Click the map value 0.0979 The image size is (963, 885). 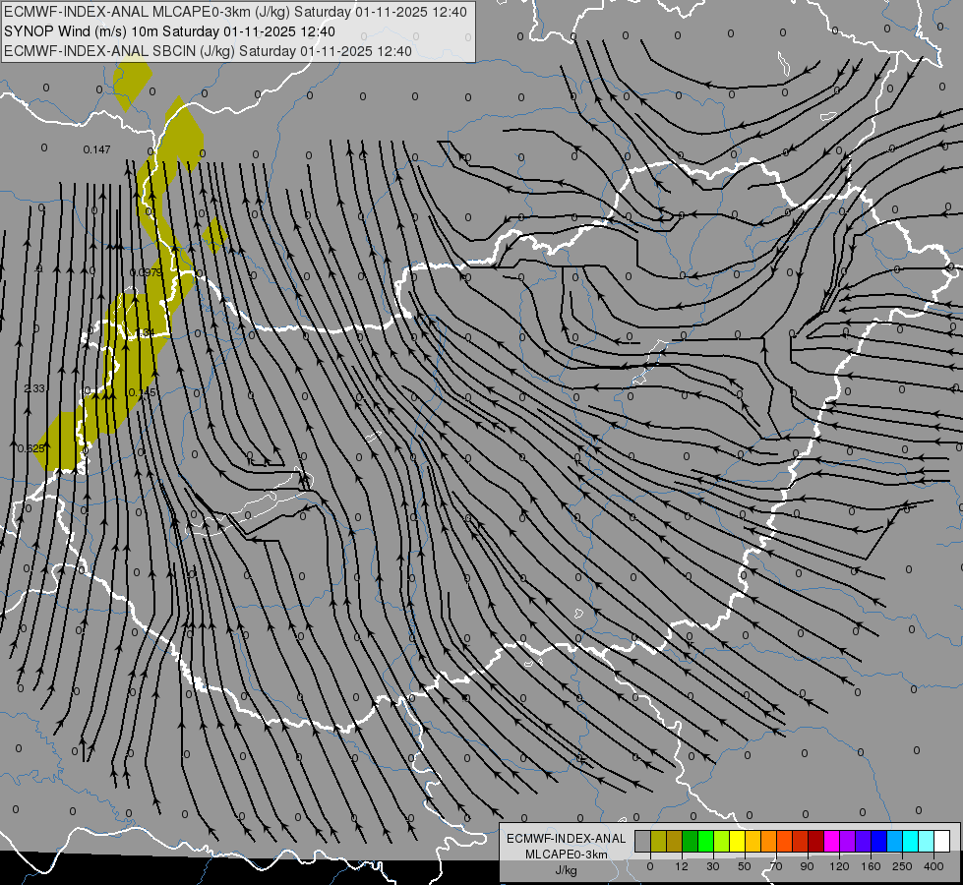[x=147, y=272]
